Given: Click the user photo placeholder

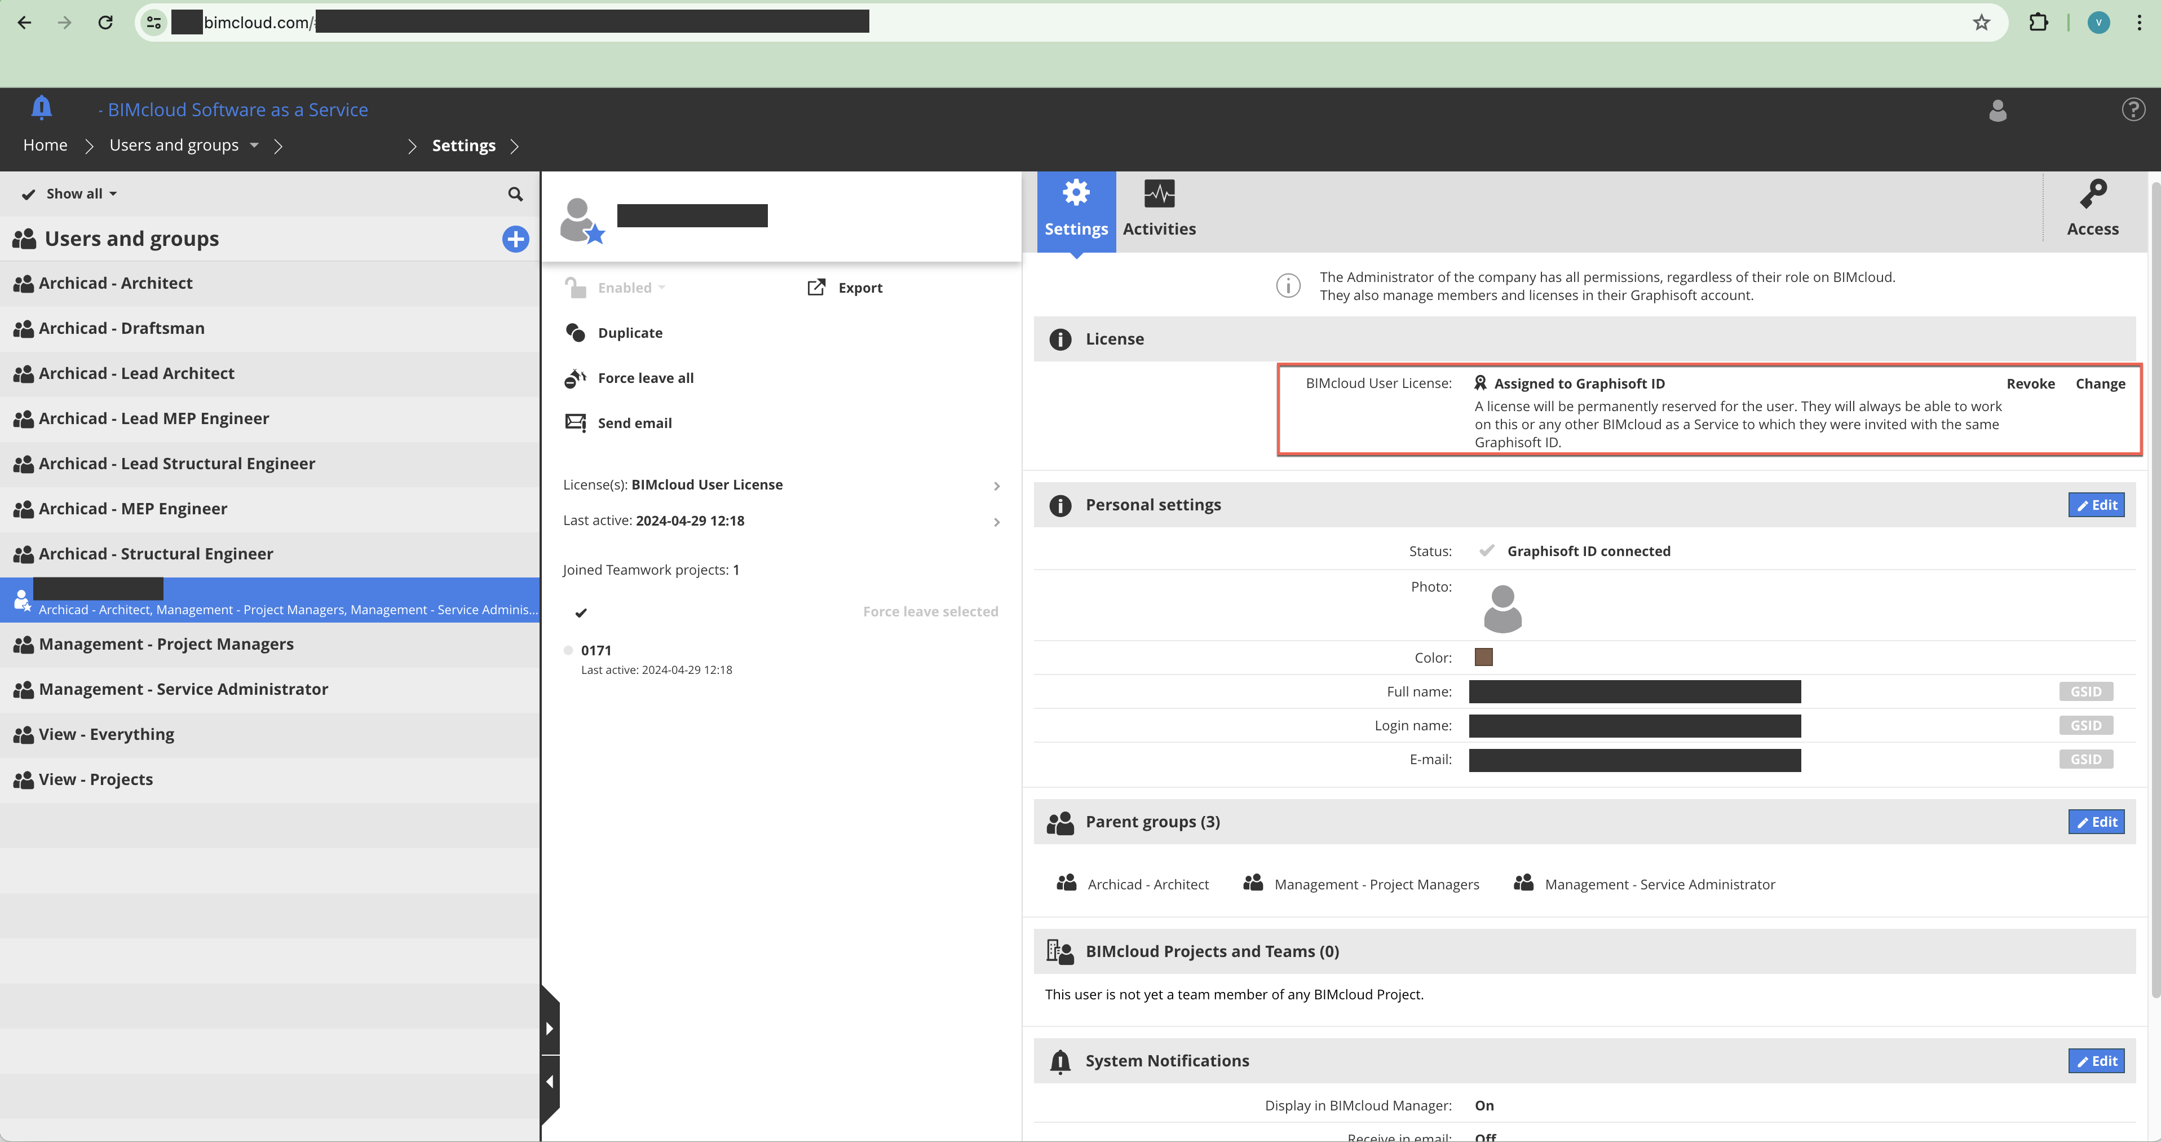Looking at the screenshot, I should [x=1502, y=609].
